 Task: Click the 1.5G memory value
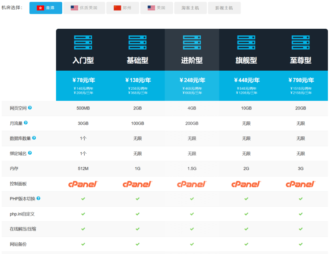192,169
